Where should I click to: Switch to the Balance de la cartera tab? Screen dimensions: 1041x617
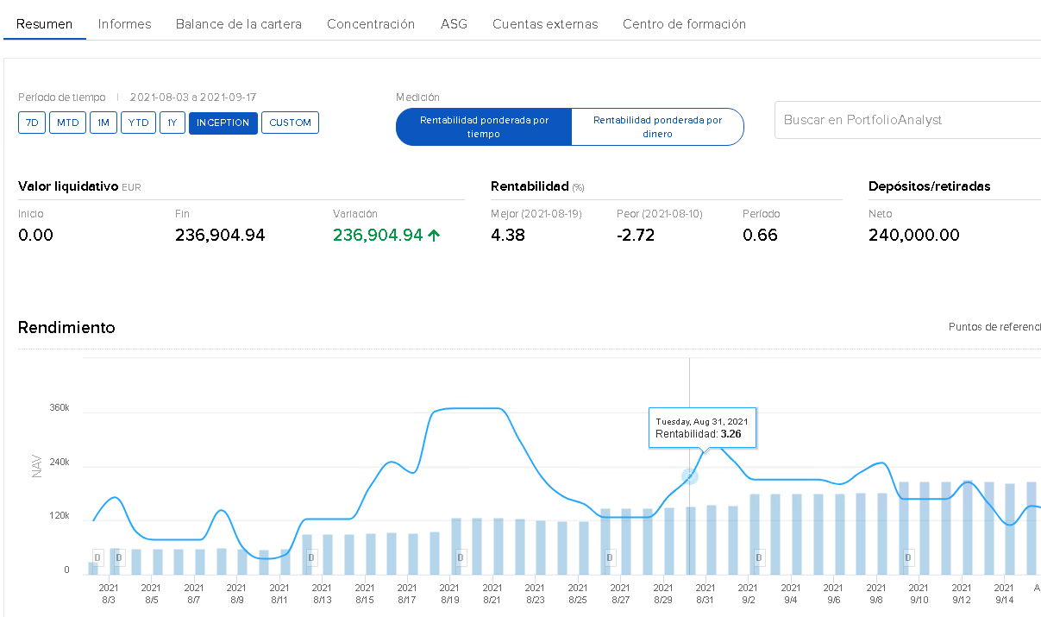(239, 24)
